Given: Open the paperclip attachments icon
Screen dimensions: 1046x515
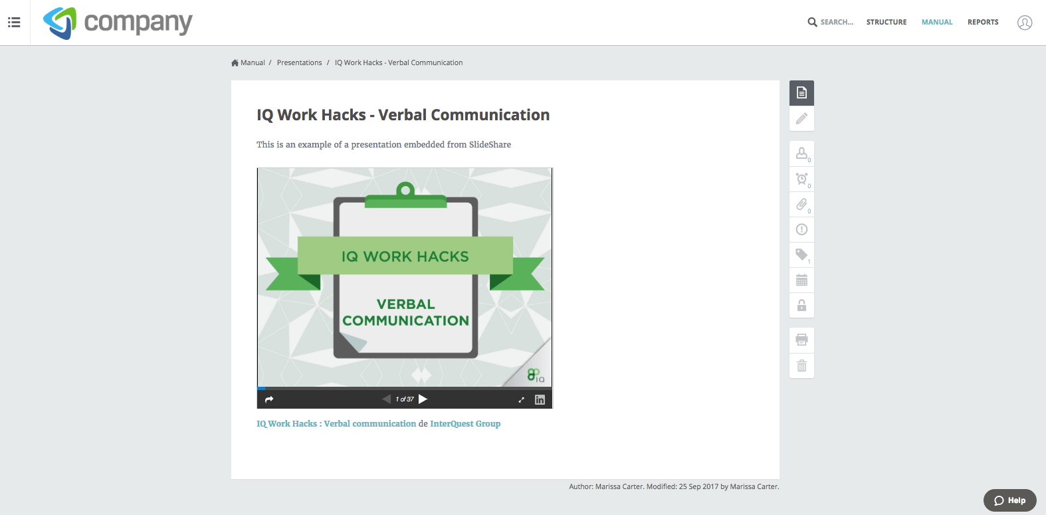Looking at the screenshot, I should pos(801,204).
